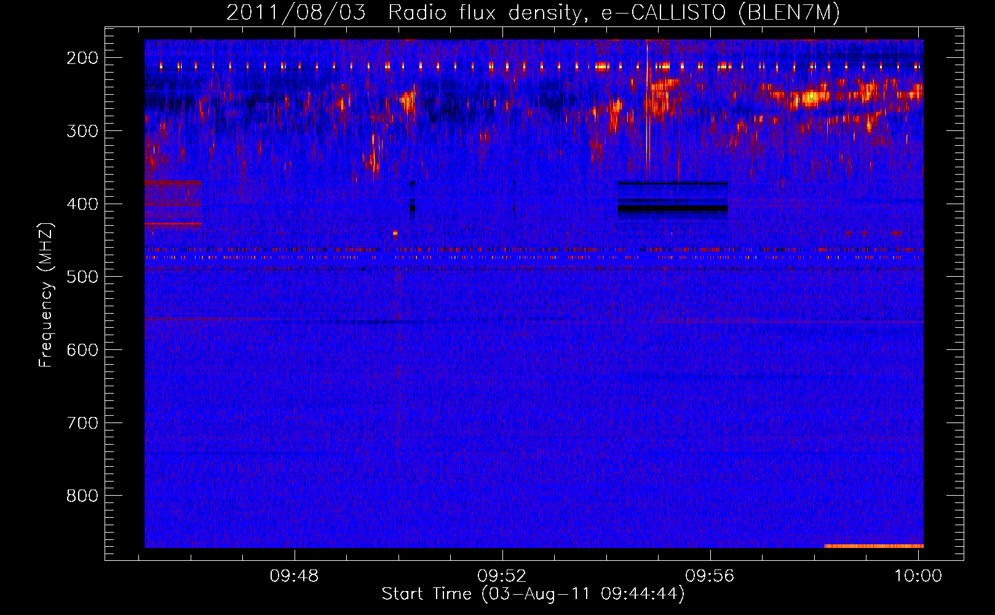The image size is (995, 615).
Task: Click the 09:56 time tick label
Action: [x=710, y=576]
